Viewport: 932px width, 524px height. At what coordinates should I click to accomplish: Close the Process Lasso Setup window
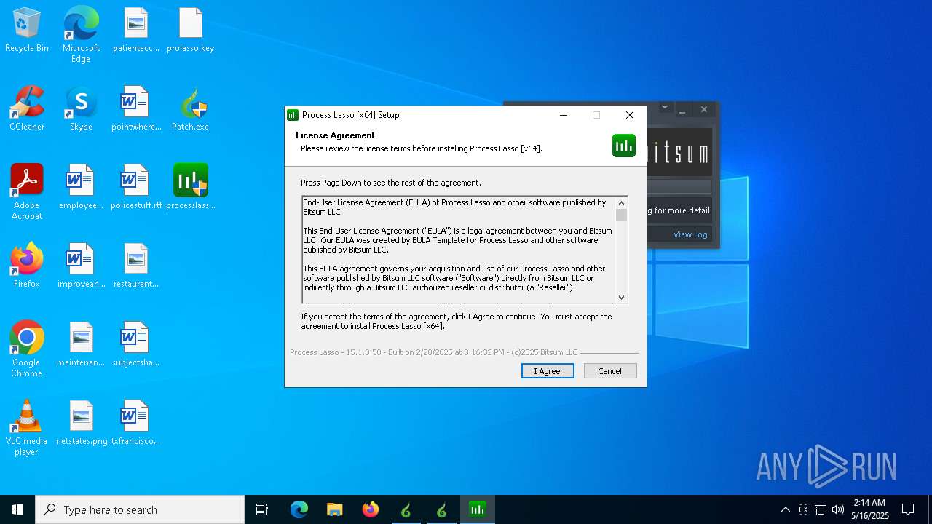coord(630,115)
